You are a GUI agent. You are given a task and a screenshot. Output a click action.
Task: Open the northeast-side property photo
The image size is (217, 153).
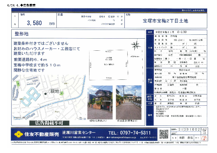pyautogui.click(x=100, y=102)
